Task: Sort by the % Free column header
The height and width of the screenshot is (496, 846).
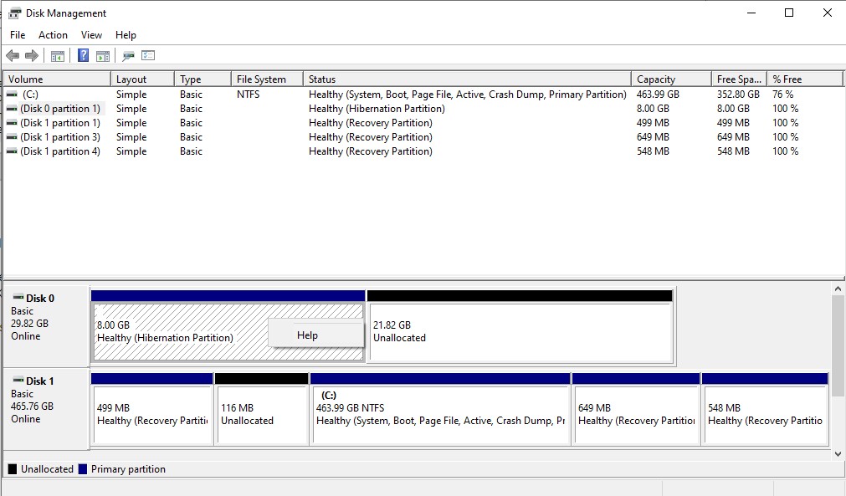Action: (x=804, y=79)
